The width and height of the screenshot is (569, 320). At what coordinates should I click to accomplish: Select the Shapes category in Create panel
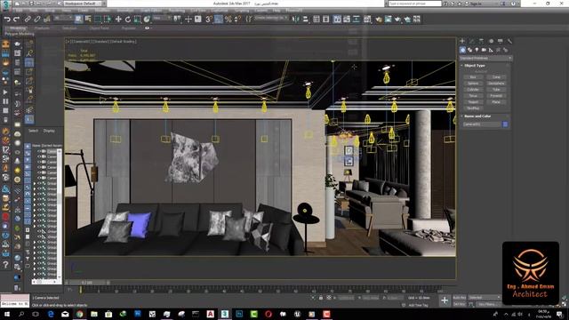(x=469, y=50)
